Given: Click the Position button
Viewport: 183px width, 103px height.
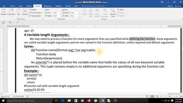Looking at the screenshot, I should pos(85,13).
